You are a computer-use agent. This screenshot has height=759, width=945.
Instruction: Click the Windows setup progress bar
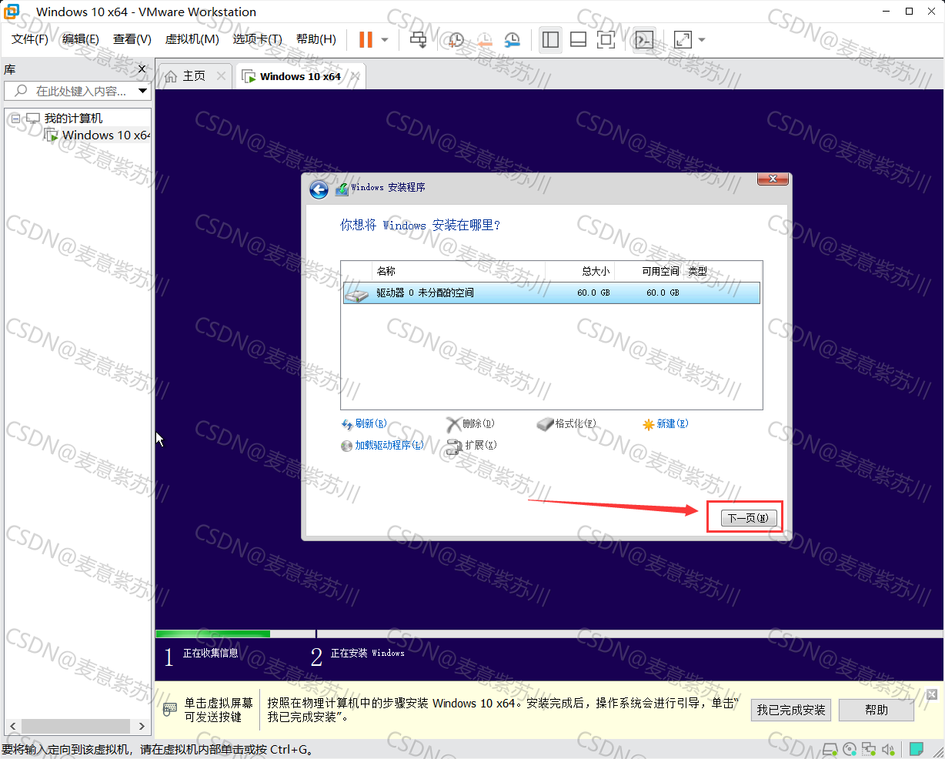click(549, 634)
